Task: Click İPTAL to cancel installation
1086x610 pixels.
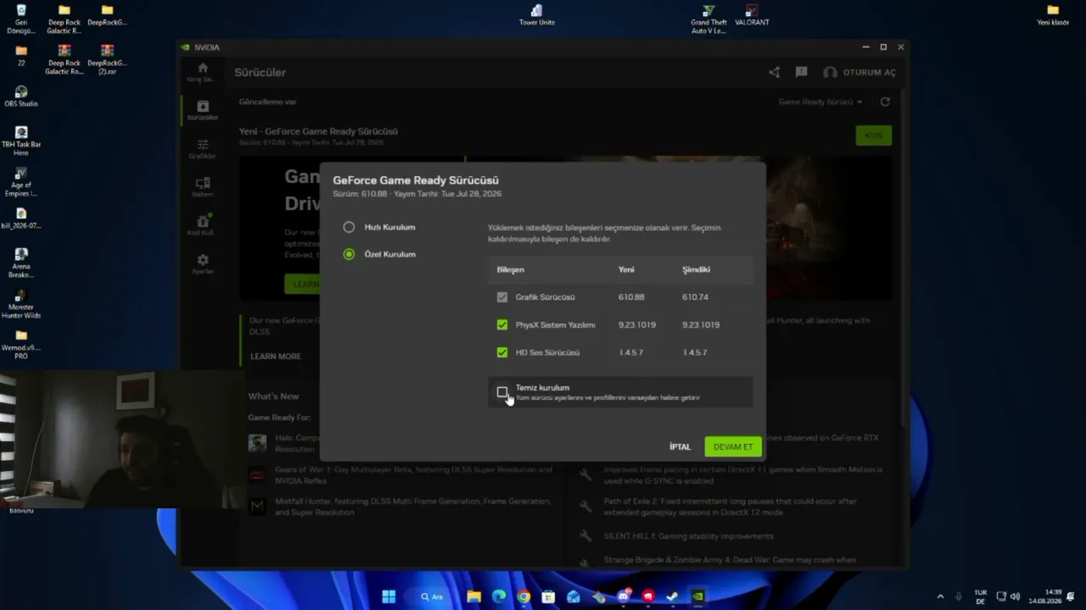Action: coord(680,446)
